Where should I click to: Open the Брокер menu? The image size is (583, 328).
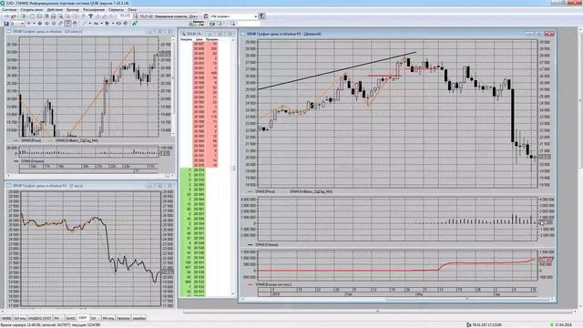73,10
